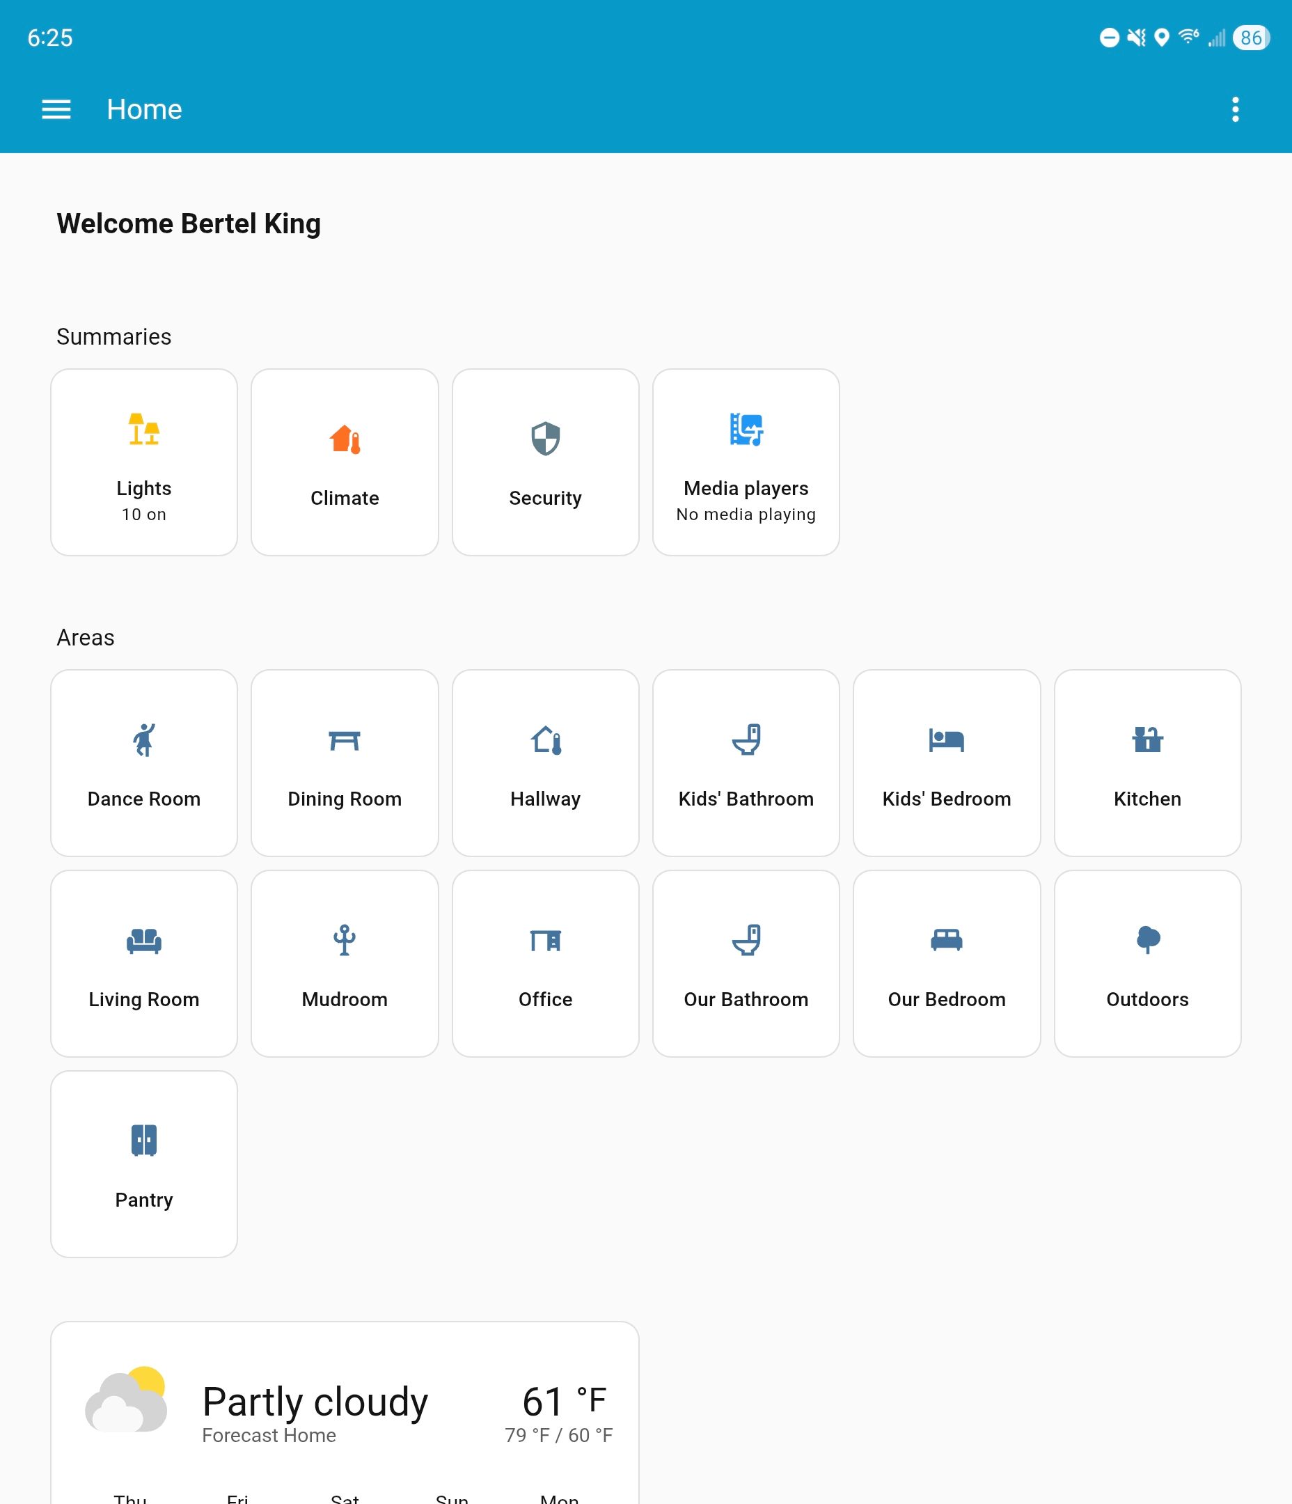The width and height of the screenshot is (1292, 1504).
Task: Click the 'Home' title in header
Action: tap(144, 109)
